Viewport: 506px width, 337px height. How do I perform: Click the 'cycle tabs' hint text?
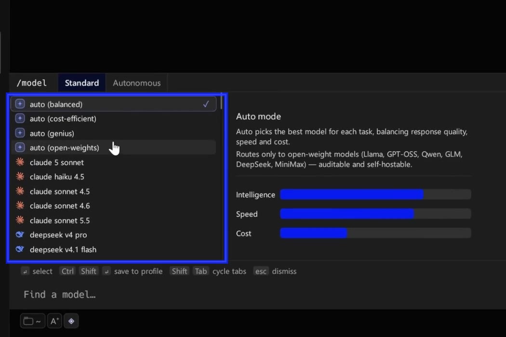(x=229, y=271)
